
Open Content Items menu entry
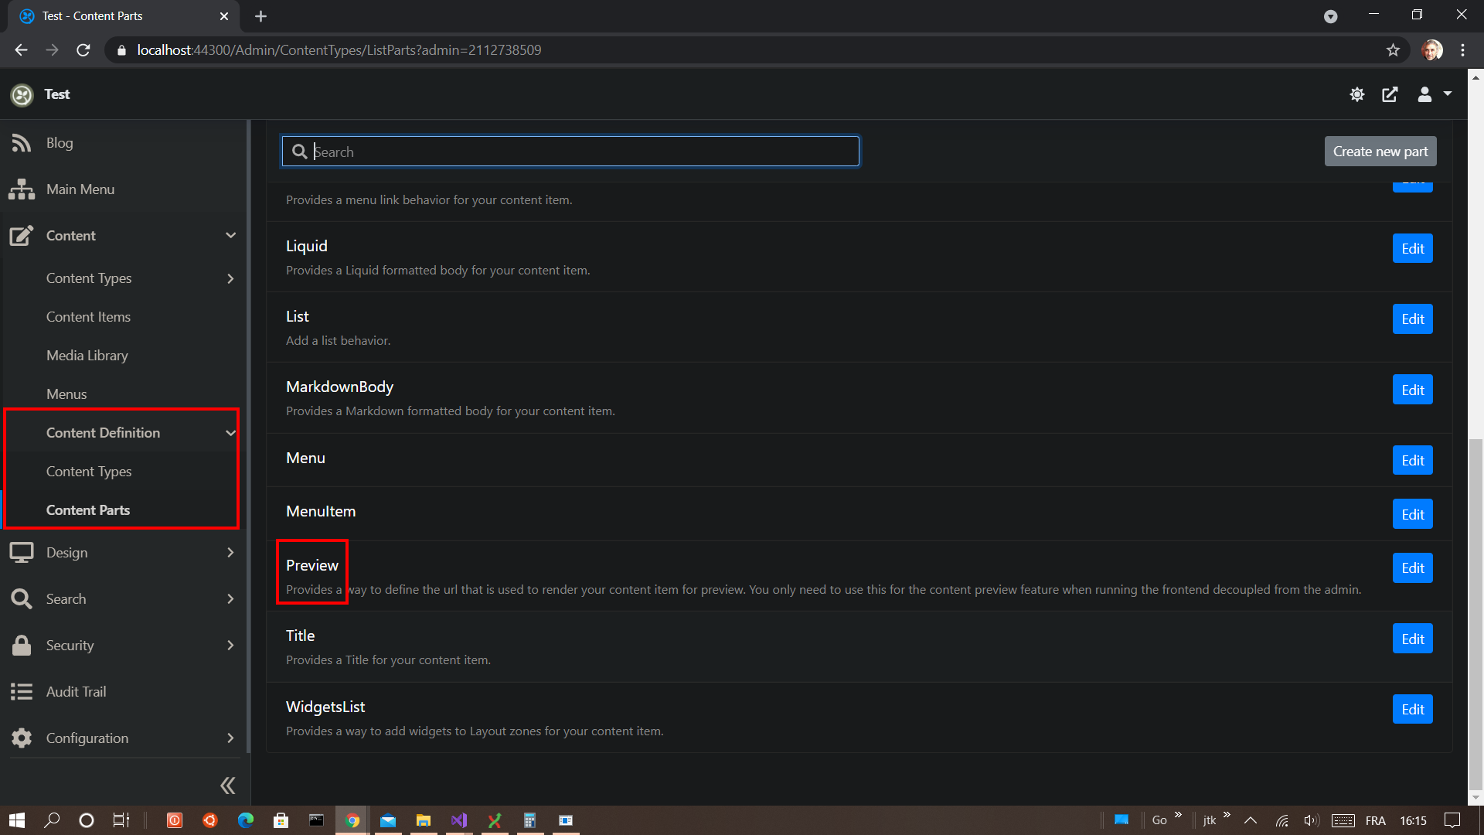88,317
